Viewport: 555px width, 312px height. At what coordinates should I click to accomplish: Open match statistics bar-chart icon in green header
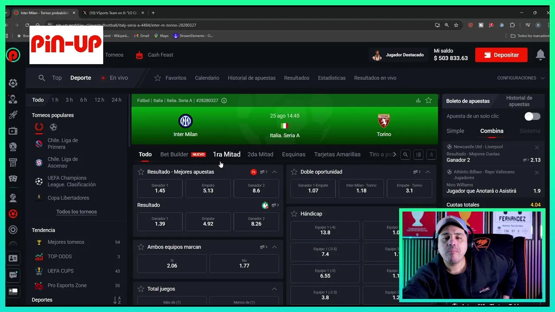tap(418, 101)
